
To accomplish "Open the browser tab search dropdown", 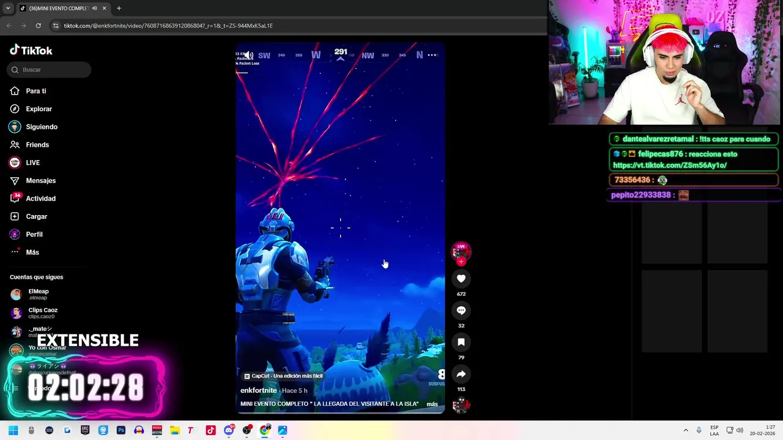I will click(7, 8).
